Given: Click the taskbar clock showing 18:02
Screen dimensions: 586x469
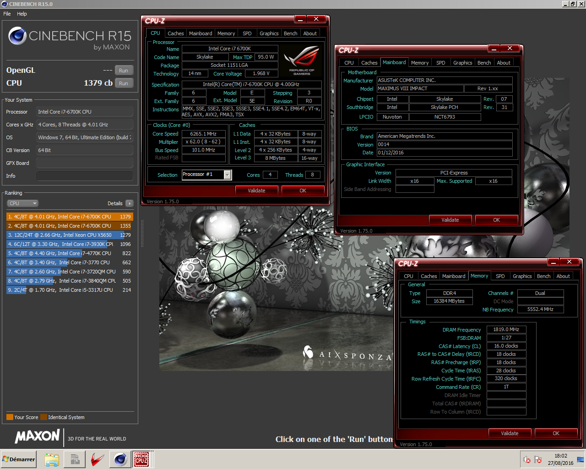Looking at the screenshot, I should click(560, 459).
